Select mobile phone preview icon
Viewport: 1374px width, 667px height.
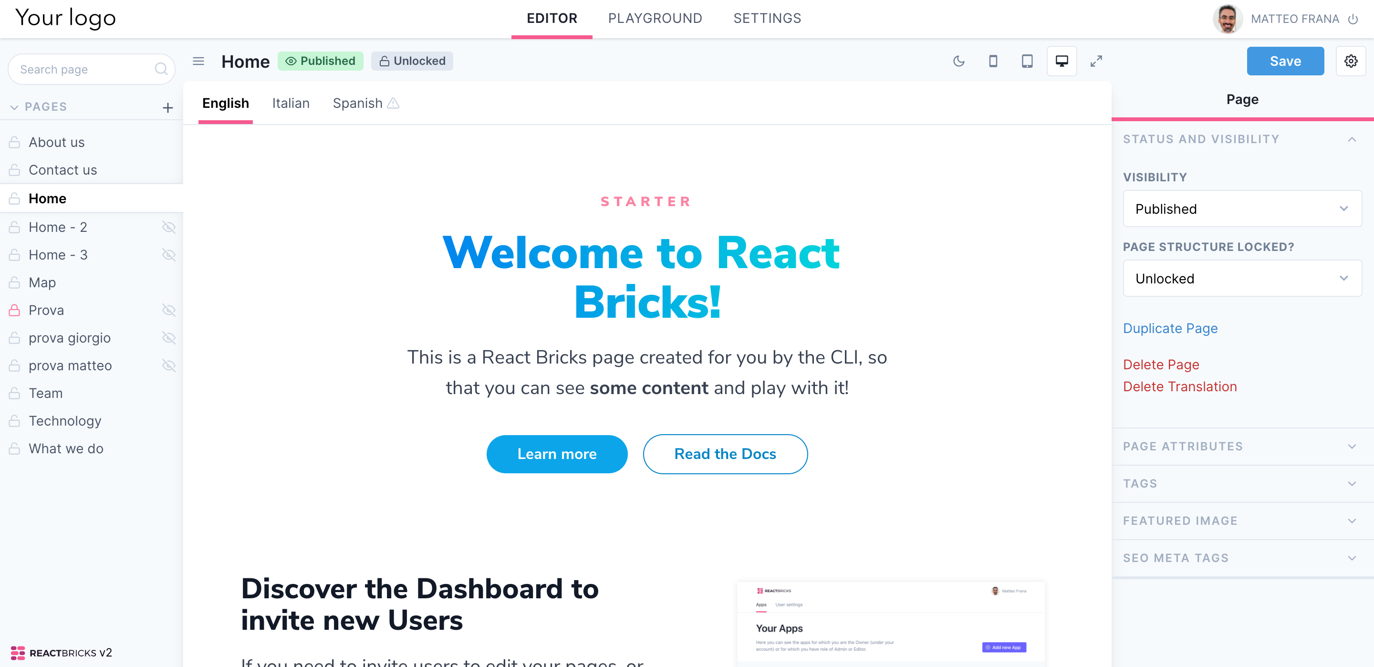click(x=993, y=62)
